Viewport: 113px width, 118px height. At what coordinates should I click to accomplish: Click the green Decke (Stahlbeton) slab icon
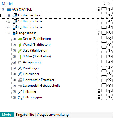(x=20, y=39)
